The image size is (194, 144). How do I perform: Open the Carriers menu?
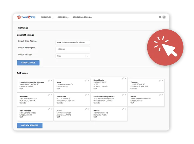[x=63, y=17]
